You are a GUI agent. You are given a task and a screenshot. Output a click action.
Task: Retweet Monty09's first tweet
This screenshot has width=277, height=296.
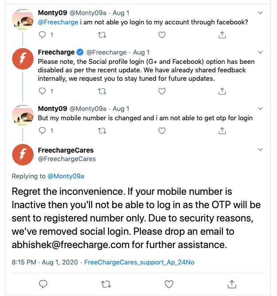pyautogui.click(x=102, y=35)
